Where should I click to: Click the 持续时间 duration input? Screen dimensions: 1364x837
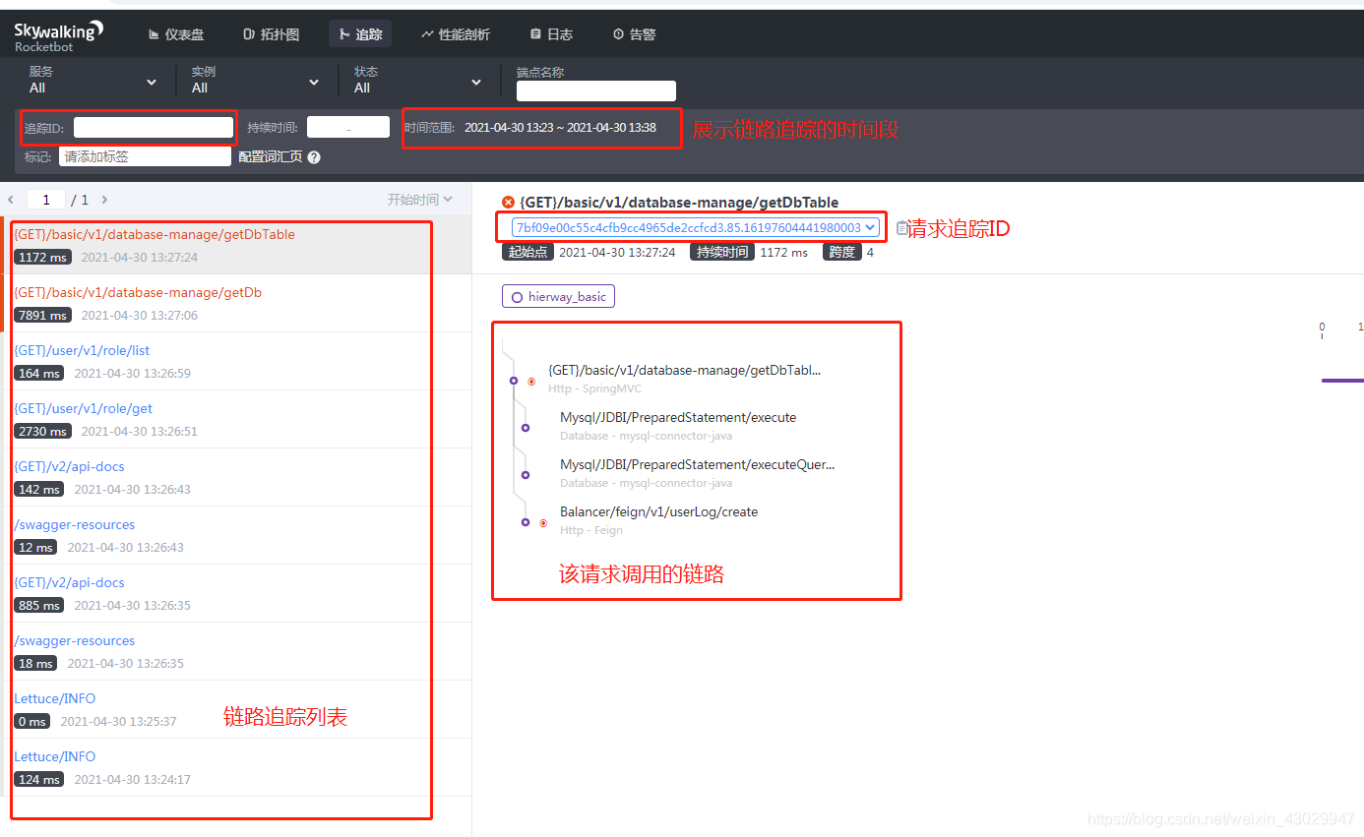[x=347, y=127]
